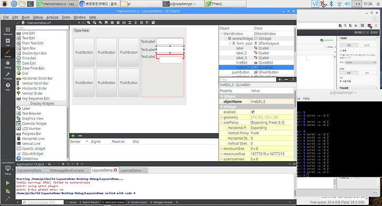Switch to SignalsAndSlots output tab
This screenshot has width=382, height=206.
tap(31, 170)
